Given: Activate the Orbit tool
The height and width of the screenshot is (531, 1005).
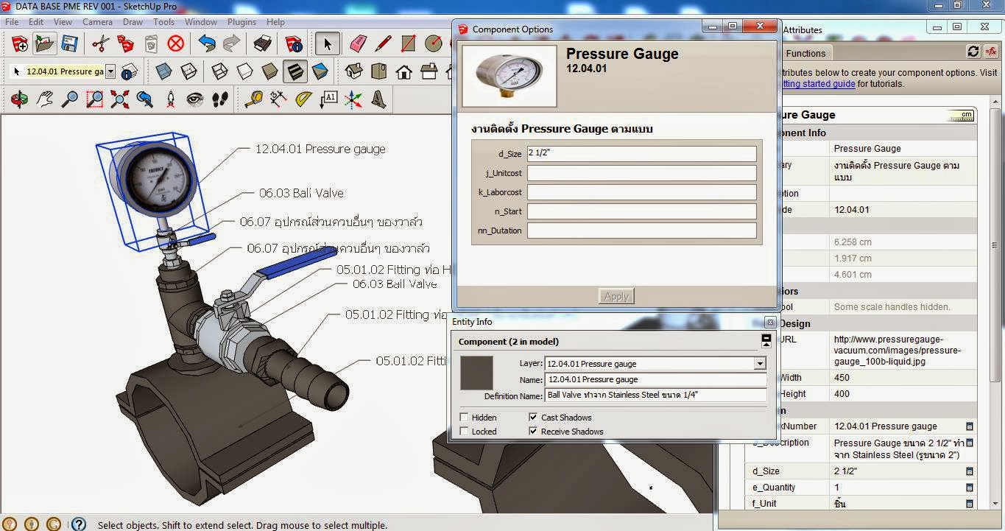Looking at the screenshot, I should (20, 99).
